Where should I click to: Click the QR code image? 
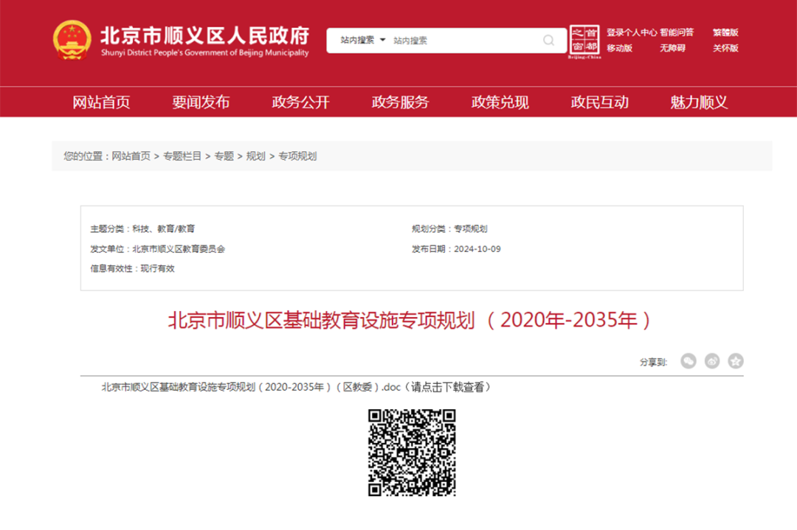pyautogui.click(x=412, y=453)
